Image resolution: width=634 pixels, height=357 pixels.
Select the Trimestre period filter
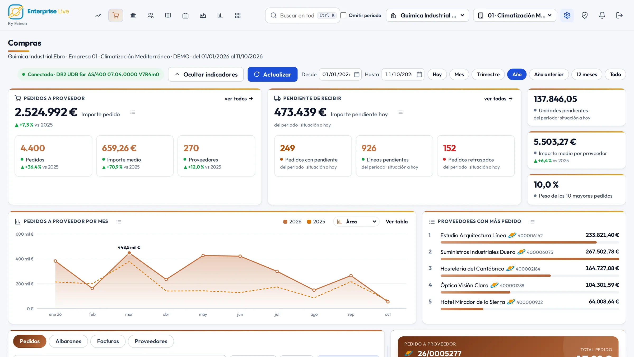pos(488,74)
